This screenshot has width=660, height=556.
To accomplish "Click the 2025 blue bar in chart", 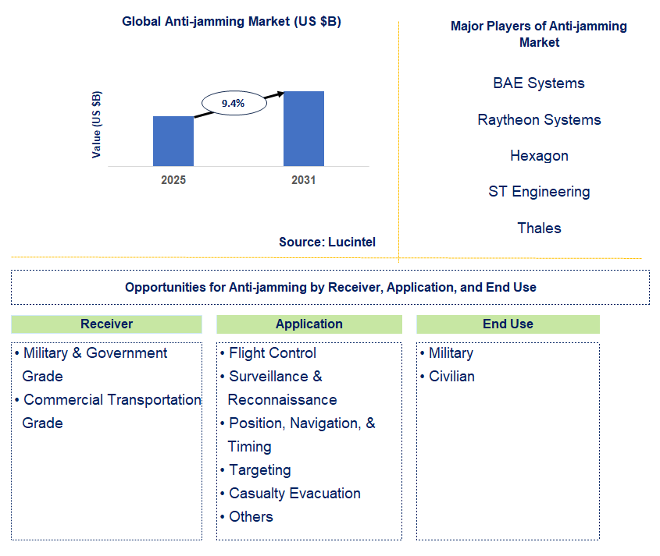I will pyautogui.click(x=173, y=141).
